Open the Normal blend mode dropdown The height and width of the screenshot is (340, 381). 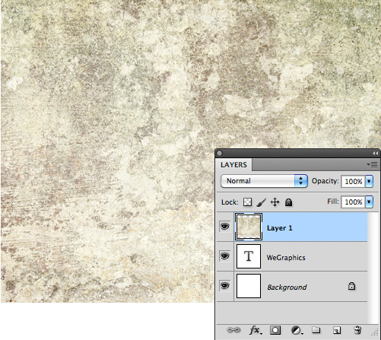click(264, 181)
